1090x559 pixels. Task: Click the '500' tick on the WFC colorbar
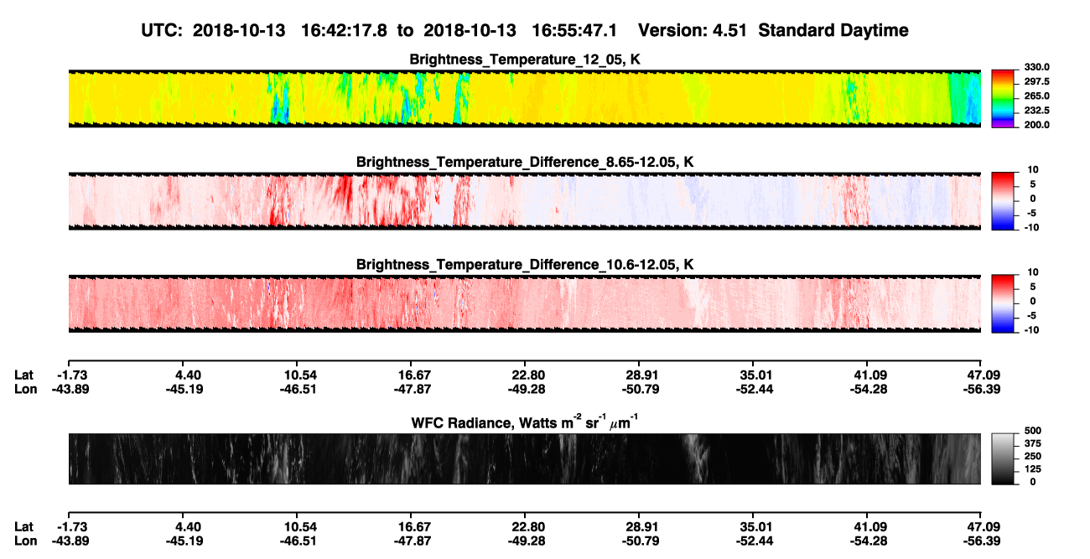[x=1031, y=432]
